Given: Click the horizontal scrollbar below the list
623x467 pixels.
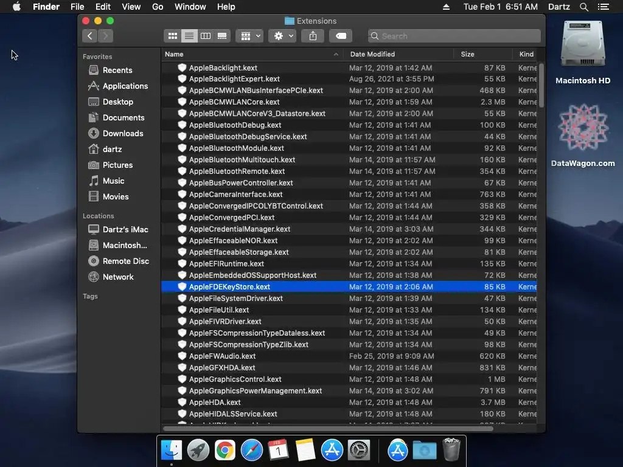Looking at the screenshot, I should [328, 429].
